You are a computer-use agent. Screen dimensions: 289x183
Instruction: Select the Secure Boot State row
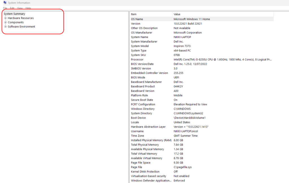pyautogui.click(x=202, y=100)
